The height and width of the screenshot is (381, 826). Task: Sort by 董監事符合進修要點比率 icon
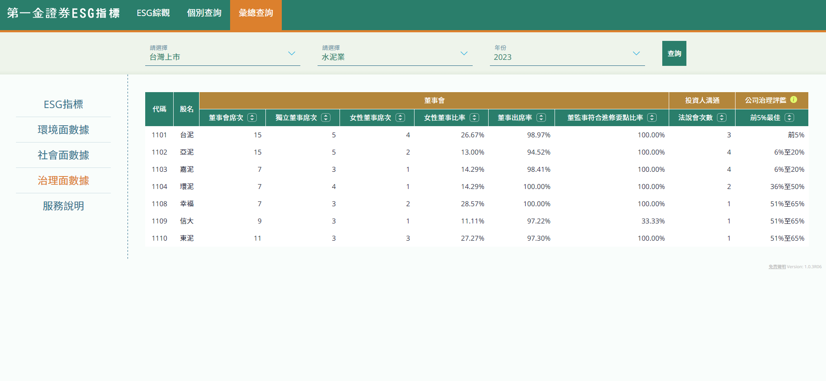(x=652, y=118)
